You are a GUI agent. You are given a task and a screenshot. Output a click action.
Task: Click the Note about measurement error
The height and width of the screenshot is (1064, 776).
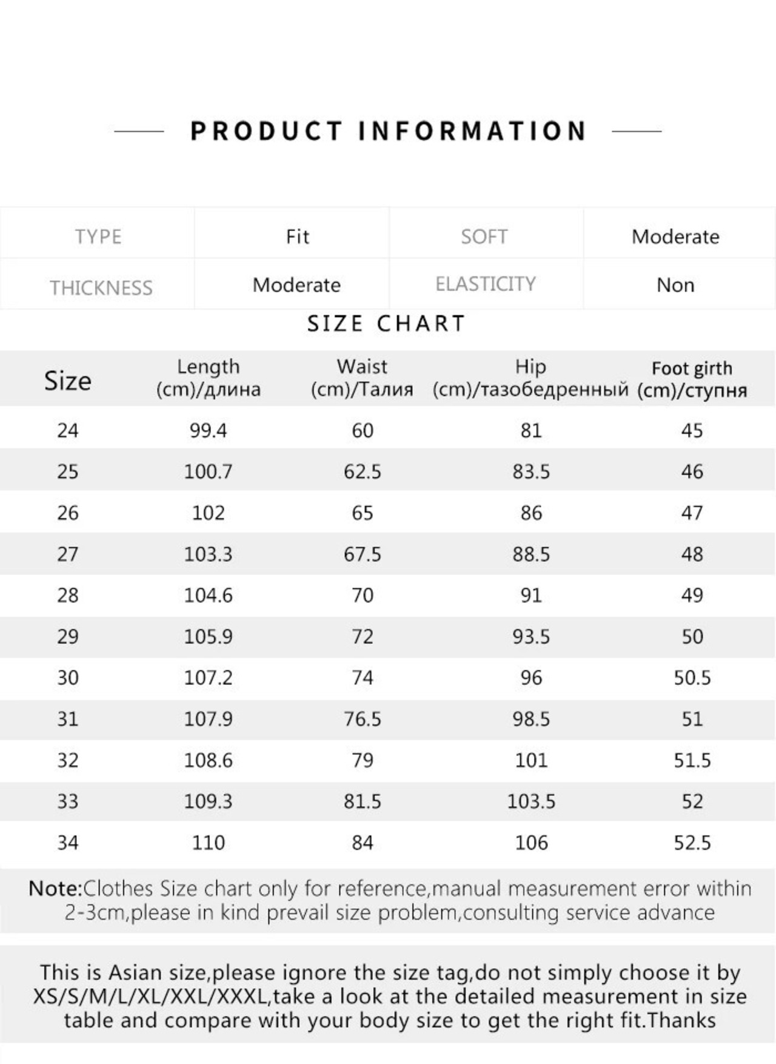click(389, 901)
